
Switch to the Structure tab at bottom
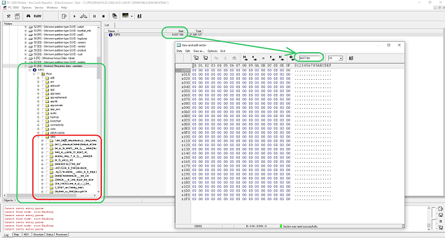point(38,235)
